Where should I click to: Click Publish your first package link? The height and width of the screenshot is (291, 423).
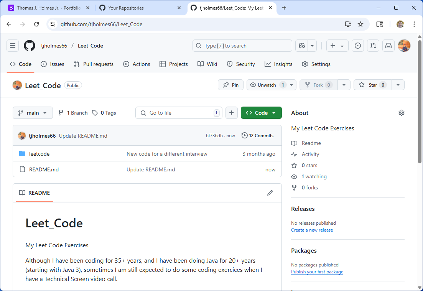tap(317, 272)
